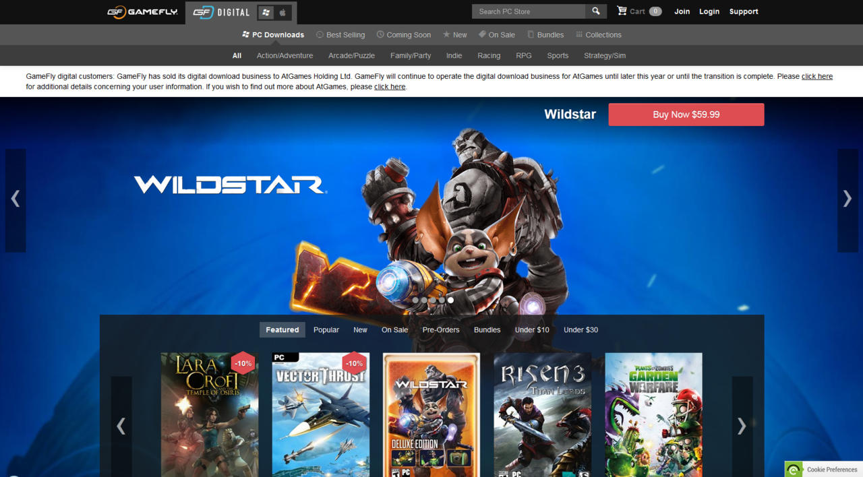Viewport: 863px width, 477px height.
Task: Filter by RPG genre
Action: click(524, 56)
